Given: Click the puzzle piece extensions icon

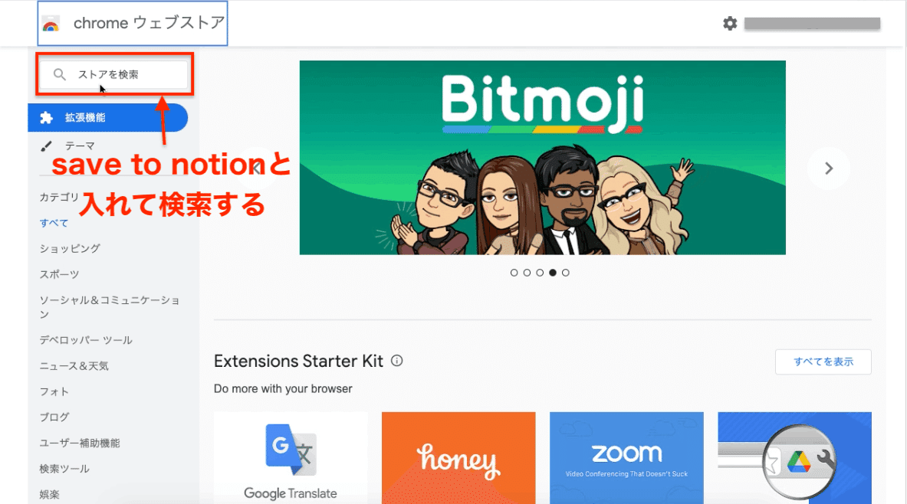Looking at the screenshot, I should (x=46, y=118).
